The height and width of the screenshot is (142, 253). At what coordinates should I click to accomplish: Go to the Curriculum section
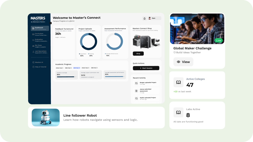(40, 34)
